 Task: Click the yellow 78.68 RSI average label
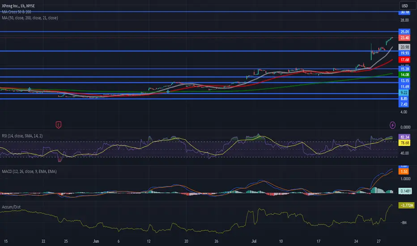click(404, 143)
